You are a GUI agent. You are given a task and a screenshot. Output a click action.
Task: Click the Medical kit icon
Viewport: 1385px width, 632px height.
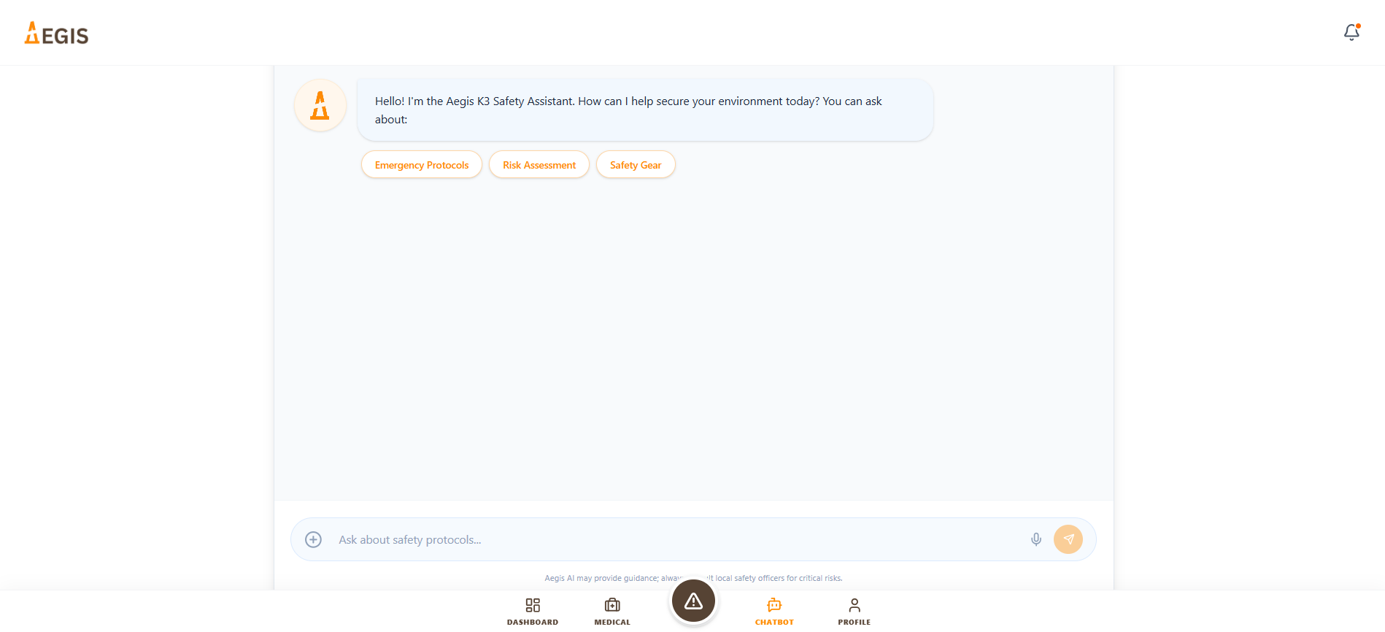[612, 605]
